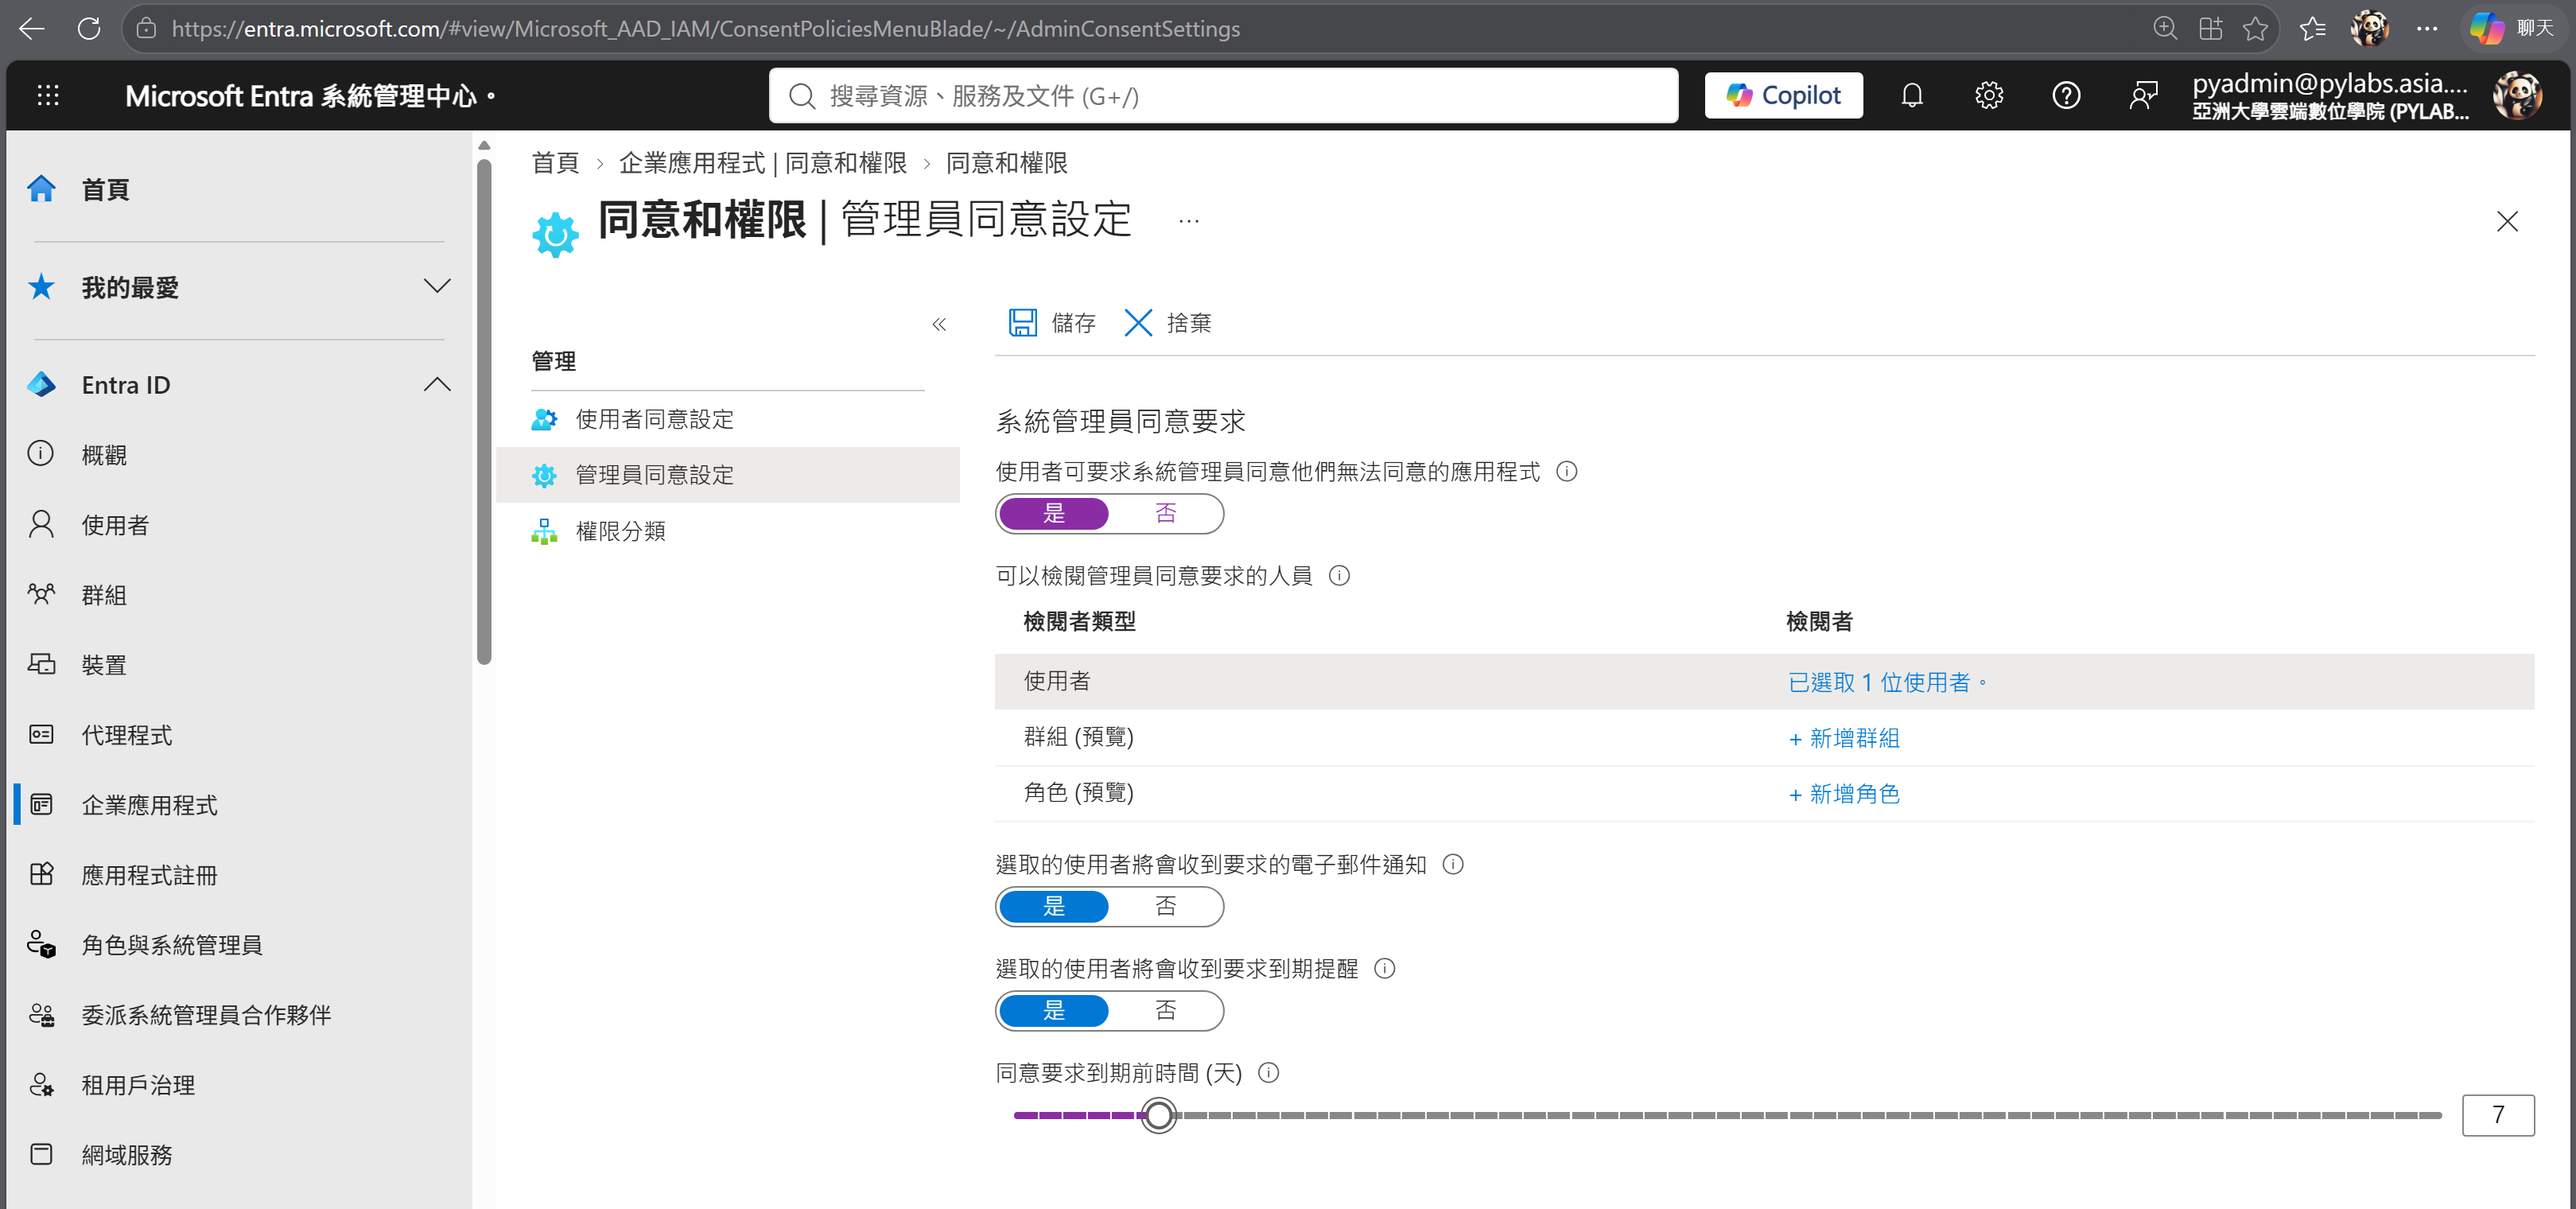Collapse the 管理 menu with double chevron

click(938, 324)
